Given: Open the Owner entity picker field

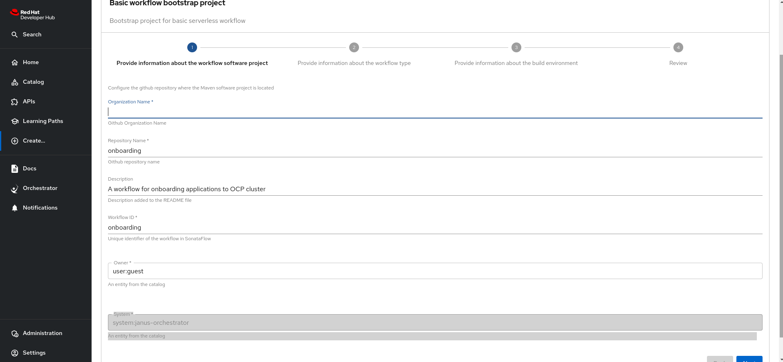Looking at the screenshot, I should click(435, 271).
